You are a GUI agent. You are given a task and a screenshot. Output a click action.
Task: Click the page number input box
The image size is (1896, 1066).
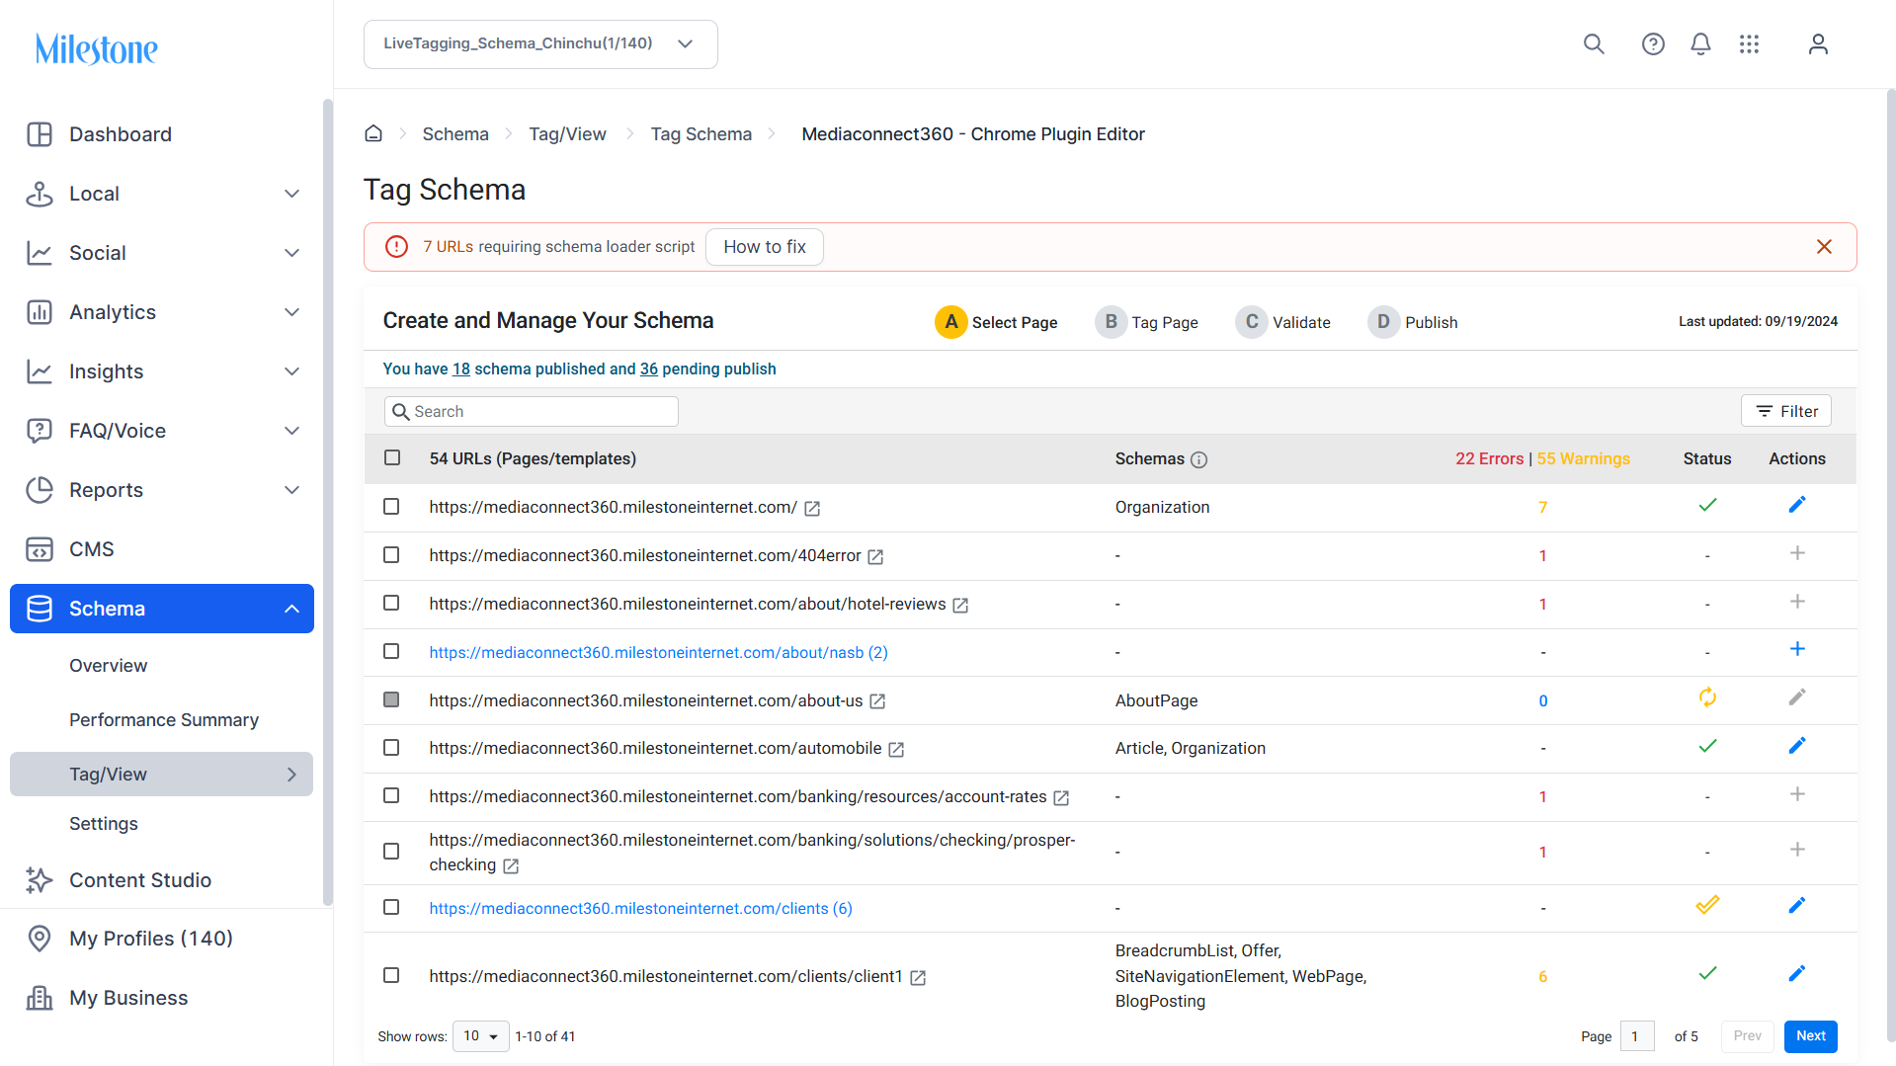pos(1638,1036)
